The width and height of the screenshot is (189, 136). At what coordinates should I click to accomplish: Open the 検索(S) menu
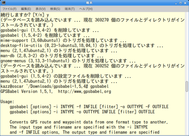[x=55, y=9]
